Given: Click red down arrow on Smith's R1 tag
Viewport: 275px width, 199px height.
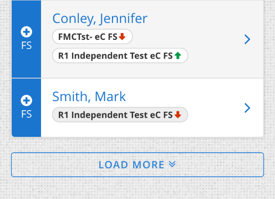Looking at the screenshot, I should [x=178, y=114].
